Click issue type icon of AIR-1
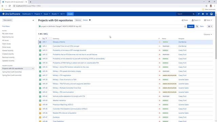The image size is (217, 122). click(x=40, y=42)
